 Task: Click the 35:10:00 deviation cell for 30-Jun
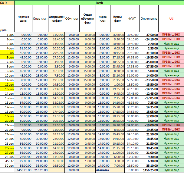coord(149,166)
